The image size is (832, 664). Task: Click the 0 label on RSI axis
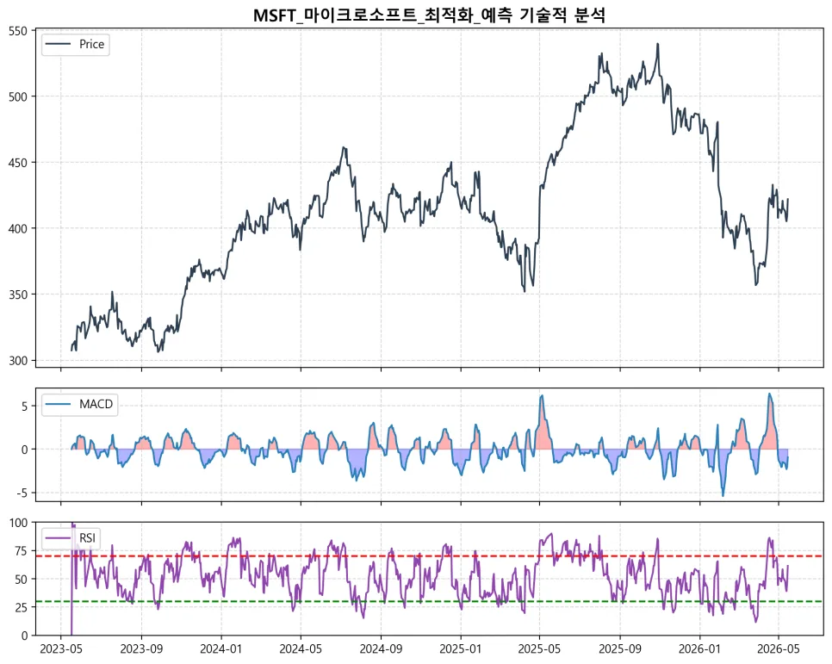tap(24, 636)
